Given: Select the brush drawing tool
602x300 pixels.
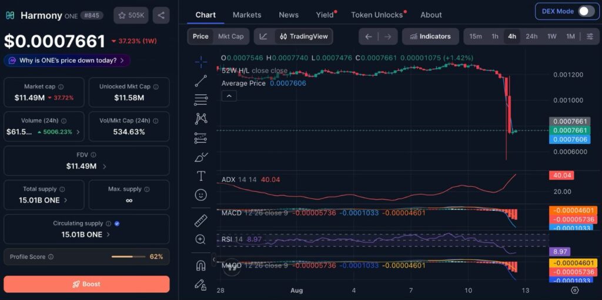Looking at the screenshot, I should [x=201, y=157].
